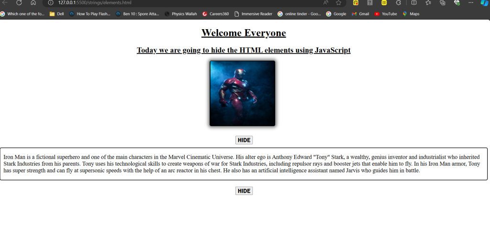Screen dimensions: 490x228
Task: Click HIDE button below Iron Man image
Action: (244, 140)
